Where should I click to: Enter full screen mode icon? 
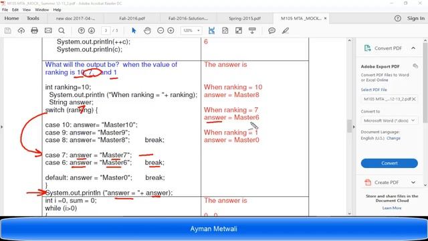[239, 31]
